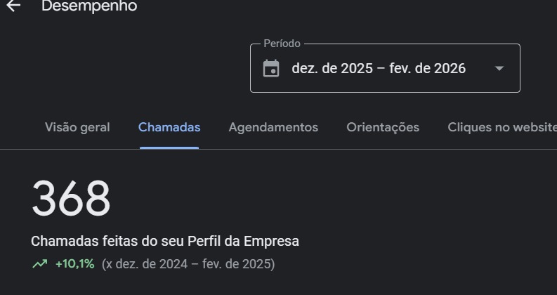
Task: Click the green trending-up arrow icon
Action: click(39, 264)
